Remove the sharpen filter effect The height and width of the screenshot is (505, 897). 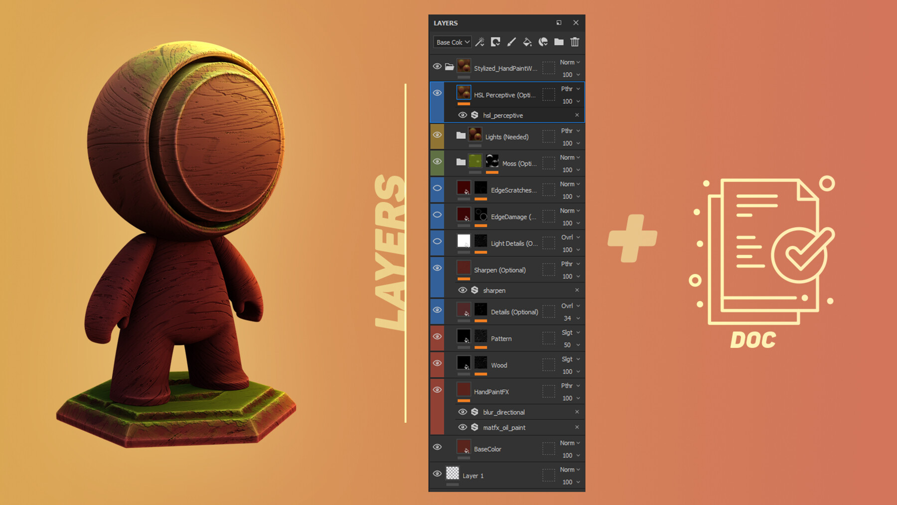pos(577,290)
